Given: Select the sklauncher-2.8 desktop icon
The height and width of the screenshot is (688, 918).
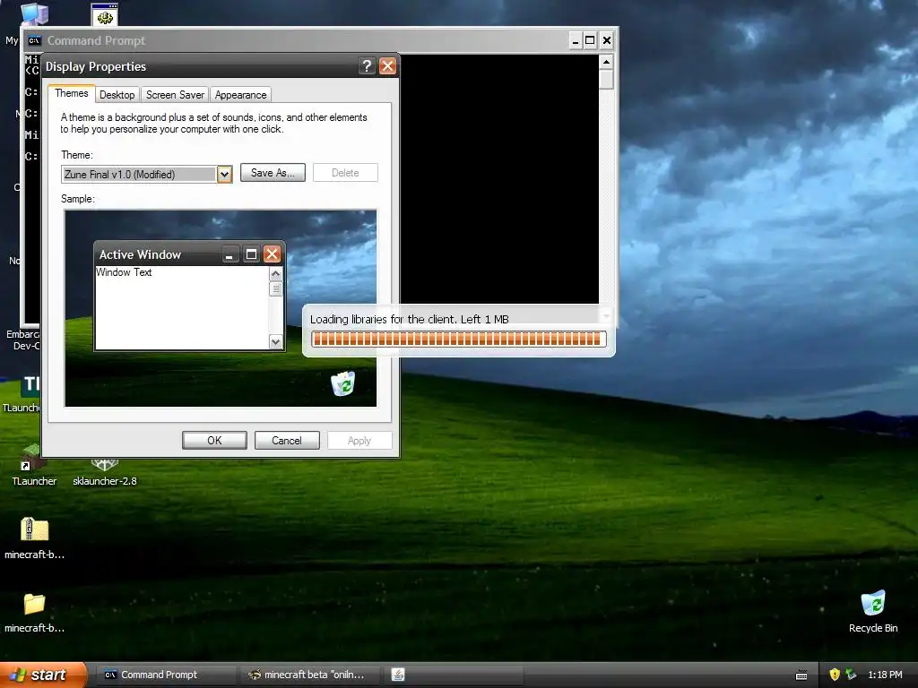Looking at the screenshot, I should pos(105,473).
